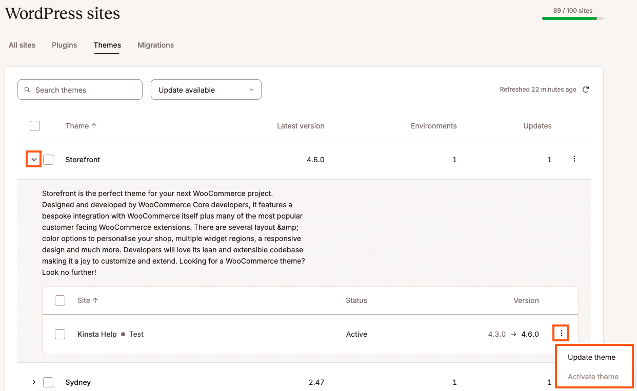Focus the Search themes input field

(x=85, y=90)
